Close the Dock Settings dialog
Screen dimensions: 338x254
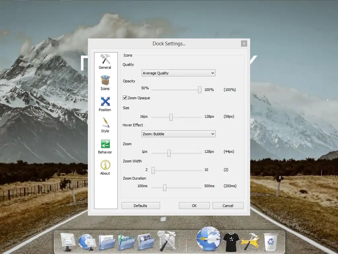pos(244,43)
